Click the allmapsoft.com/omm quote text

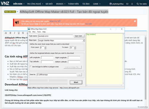point(28,95)
